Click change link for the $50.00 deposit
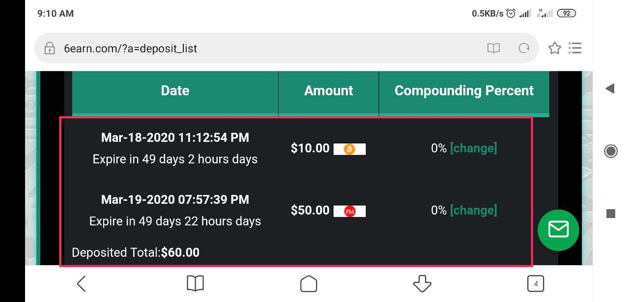This screenshot has width=629, height=302. (x=473, y=210)
